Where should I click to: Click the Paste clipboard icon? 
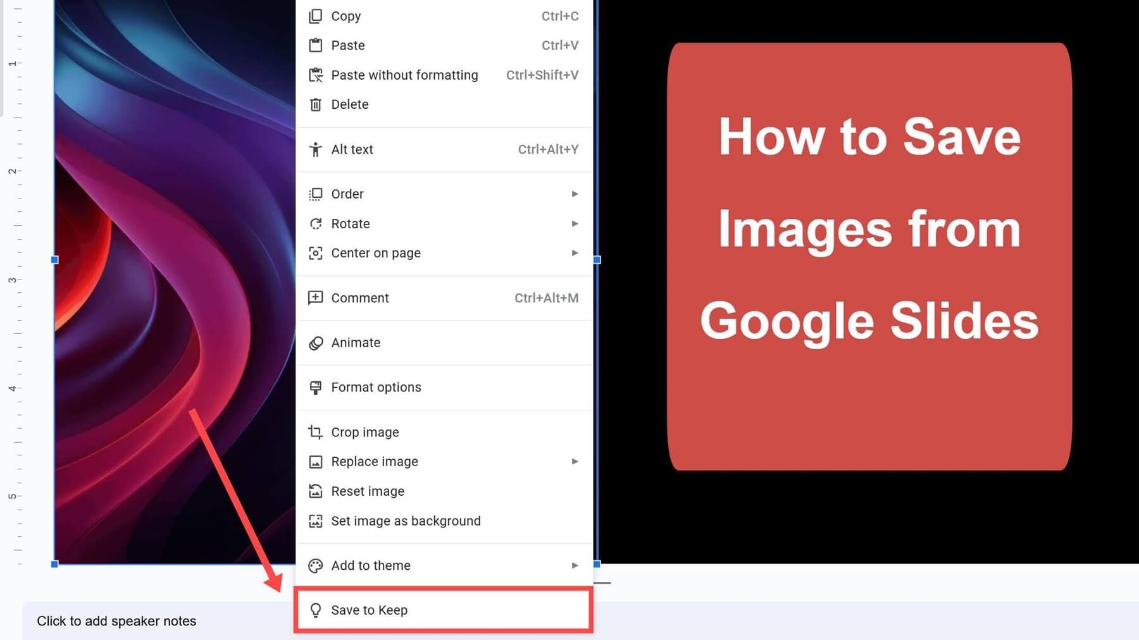[x=315, y=45]
